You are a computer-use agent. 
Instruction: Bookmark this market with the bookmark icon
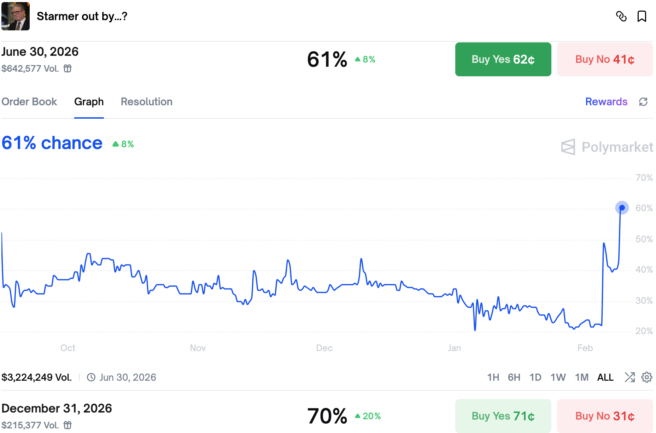click(642, 16)
